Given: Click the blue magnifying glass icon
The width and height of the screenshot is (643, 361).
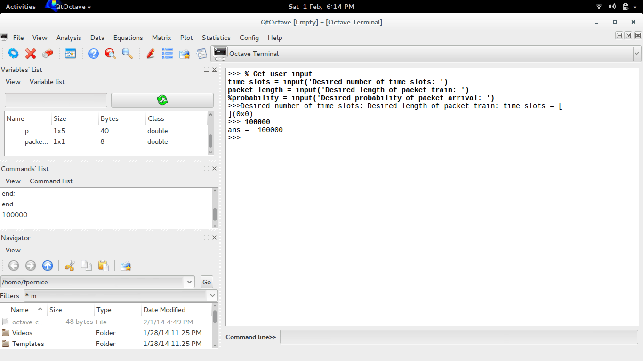Looking at the screenshot, I should click(x=127, y=54).
